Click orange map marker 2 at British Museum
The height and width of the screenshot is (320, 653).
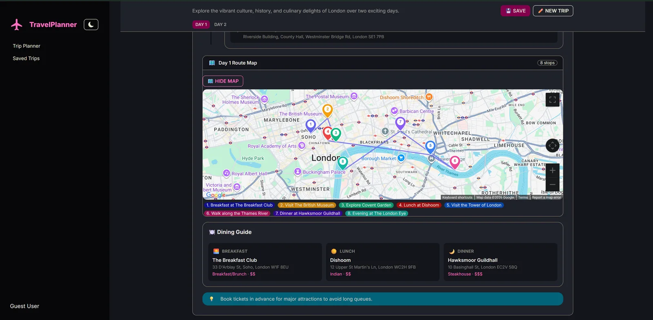click(327, 110)
